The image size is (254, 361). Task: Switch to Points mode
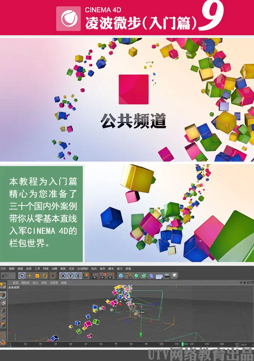(3, 310)
